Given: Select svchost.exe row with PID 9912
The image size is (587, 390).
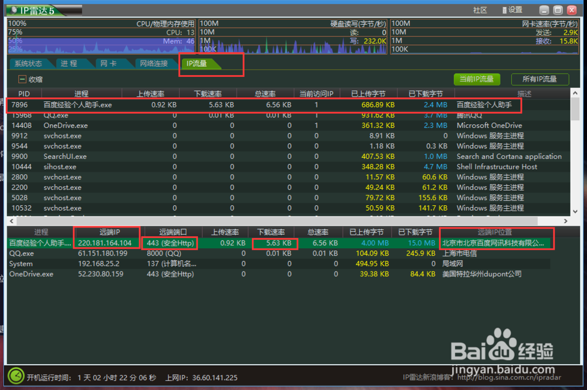Looking at the screenshot, I should coord(288,135).
